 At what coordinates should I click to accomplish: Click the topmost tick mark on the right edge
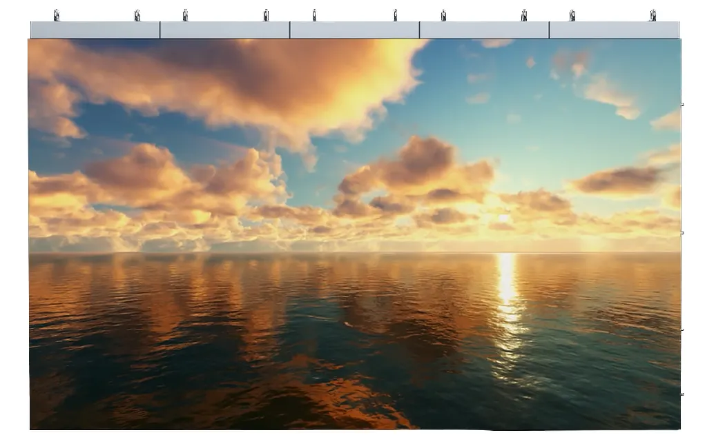pyautogui.click(x=682, y=105)
